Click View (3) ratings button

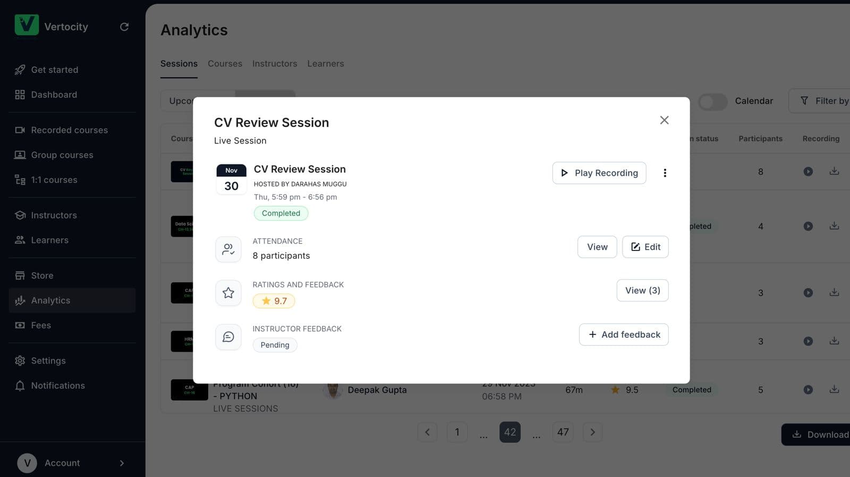click(x=643, y=290)
